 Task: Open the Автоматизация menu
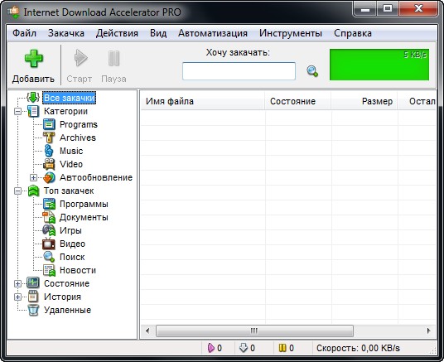coord(213,33)
